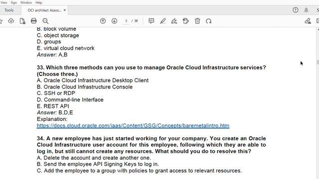Click 'E. REST API' option text

[x=53, y=106]
